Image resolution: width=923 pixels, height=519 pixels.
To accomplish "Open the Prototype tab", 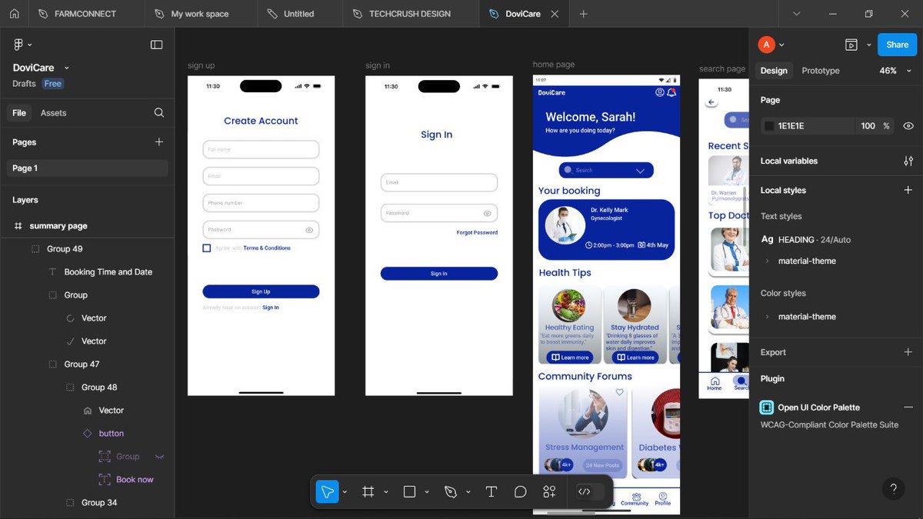I will point(821,71).
